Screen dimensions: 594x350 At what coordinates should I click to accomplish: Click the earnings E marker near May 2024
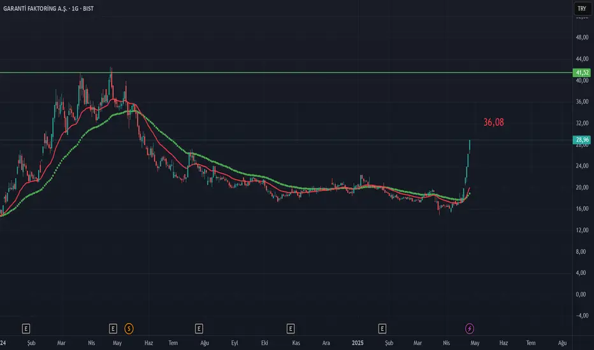pyautogui.click(x=113, y=328)
